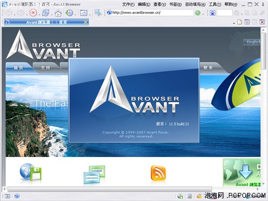Open dropdown arrow next to Refresh button
This screenshot has width=268, height=201.
51,14
